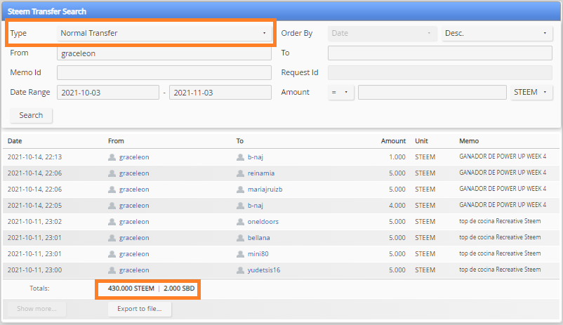The height and width of the screenshot is (325, 563).
Task: Click user avatar icon beside mariajruizb
Action: 240,190
